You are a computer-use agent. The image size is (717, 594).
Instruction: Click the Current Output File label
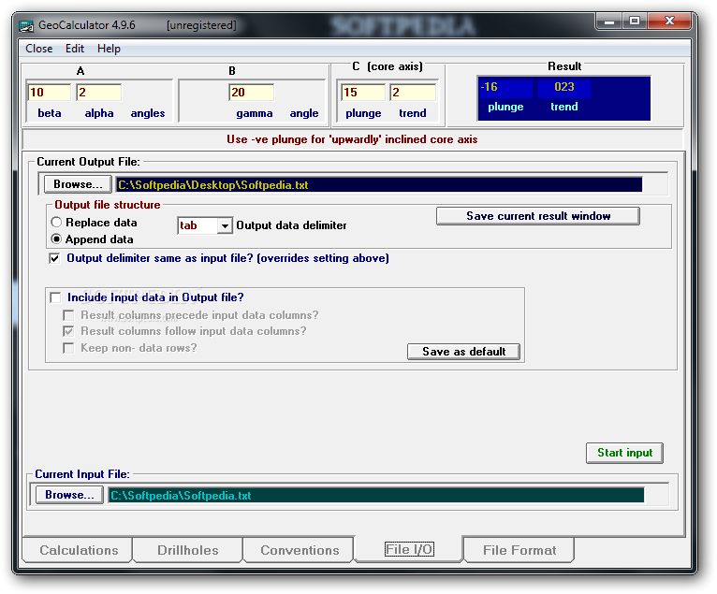point(88,162)
